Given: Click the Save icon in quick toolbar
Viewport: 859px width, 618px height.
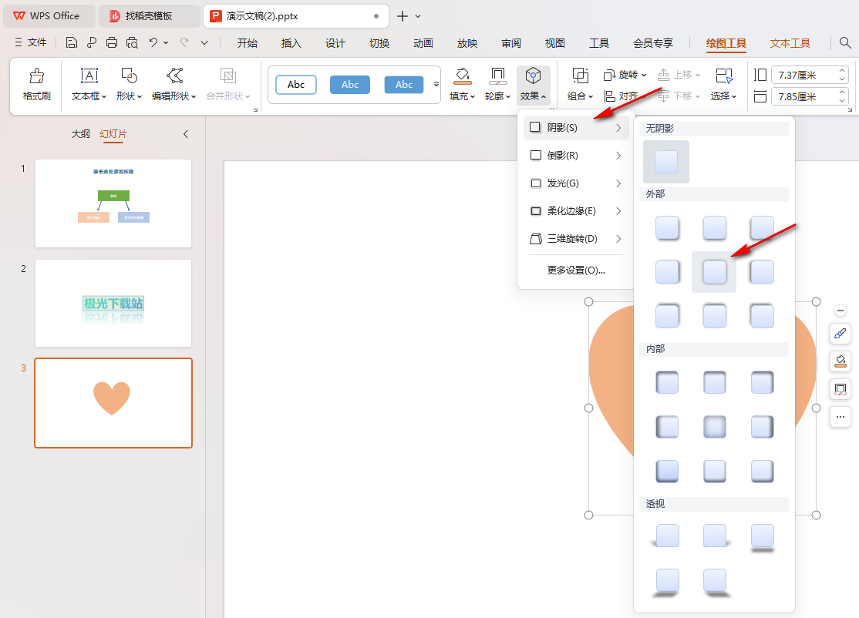Looking at the screenshot, I should [71, 42].
